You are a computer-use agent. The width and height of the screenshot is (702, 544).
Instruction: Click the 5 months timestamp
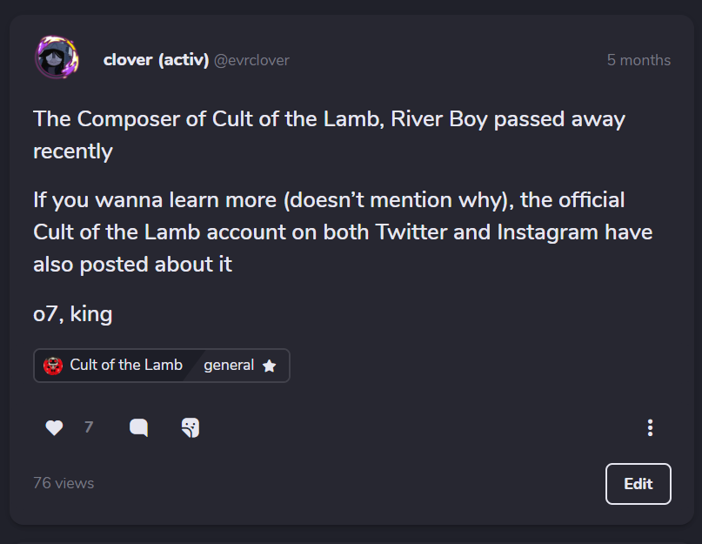[x=638, y=60]
